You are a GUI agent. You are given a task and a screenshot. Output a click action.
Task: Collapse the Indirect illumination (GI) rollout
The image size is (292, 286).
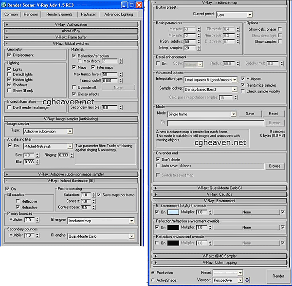point(71,181)
